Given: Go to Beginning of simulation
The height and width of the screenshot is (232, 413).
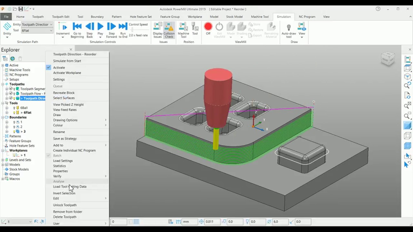Looking at the screenshot, I should [x=77, y=30].
